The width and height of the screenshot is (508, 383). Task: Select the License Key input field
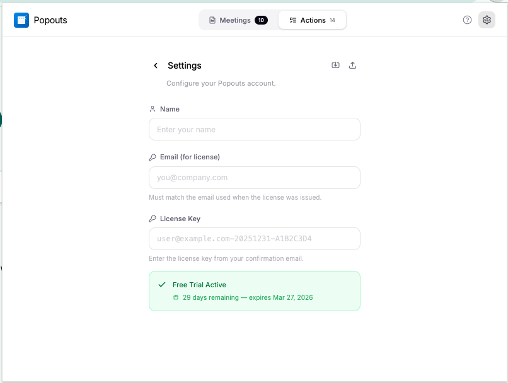254,239
